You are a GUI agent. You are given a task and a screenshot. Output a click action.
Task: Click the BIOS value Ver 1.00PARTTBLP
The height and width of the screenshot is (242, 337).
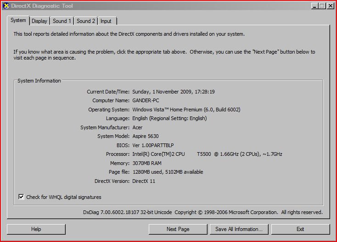(153, 145)
